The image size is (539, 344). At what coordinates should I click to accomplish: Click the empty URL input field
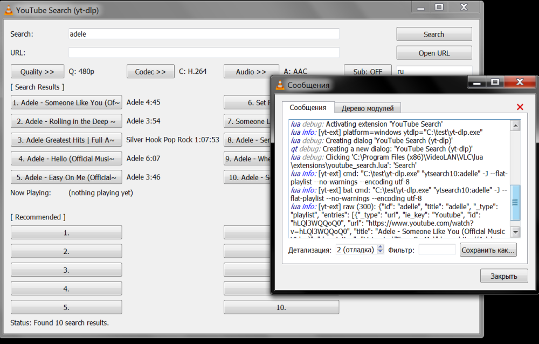pyautogui.click(x=204, y=52)
